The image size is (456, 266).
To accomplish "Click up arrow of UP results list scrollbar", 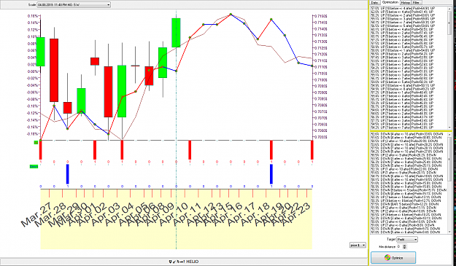I will (x=450, y=9).
